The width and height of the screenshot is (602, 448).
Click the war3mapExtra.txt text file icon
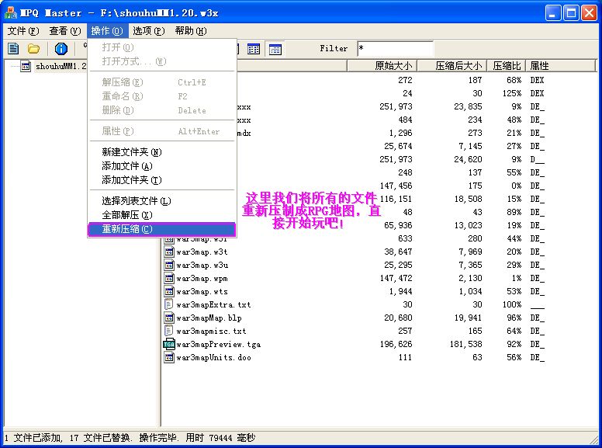point(168,304)
